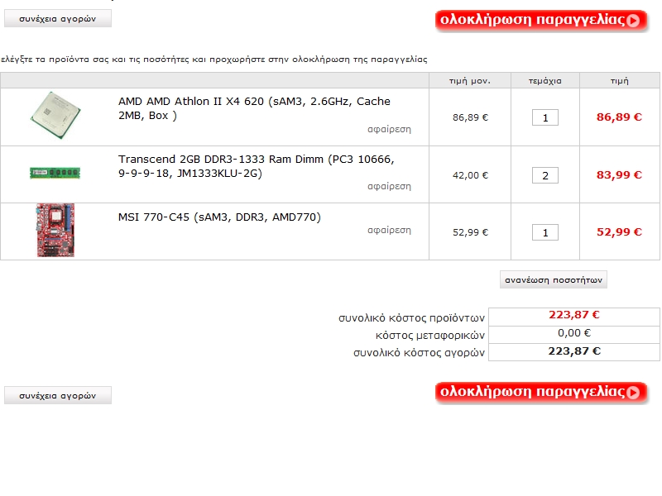Focus the quantity field for Transcend RAM
This screenshot has width=662, height=496.
545,175
